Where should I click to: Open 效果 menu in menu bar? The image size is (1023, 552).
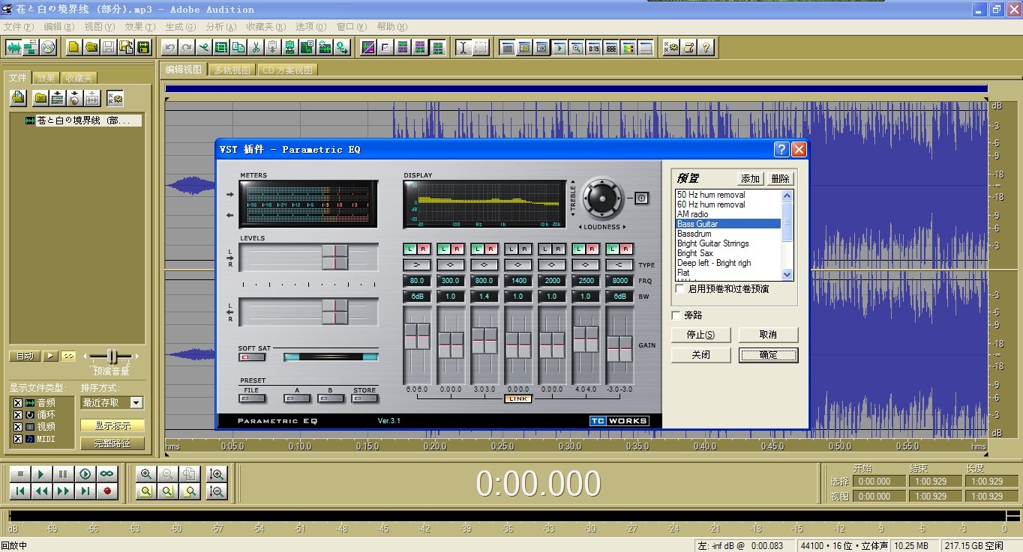(x=139, y=26)
